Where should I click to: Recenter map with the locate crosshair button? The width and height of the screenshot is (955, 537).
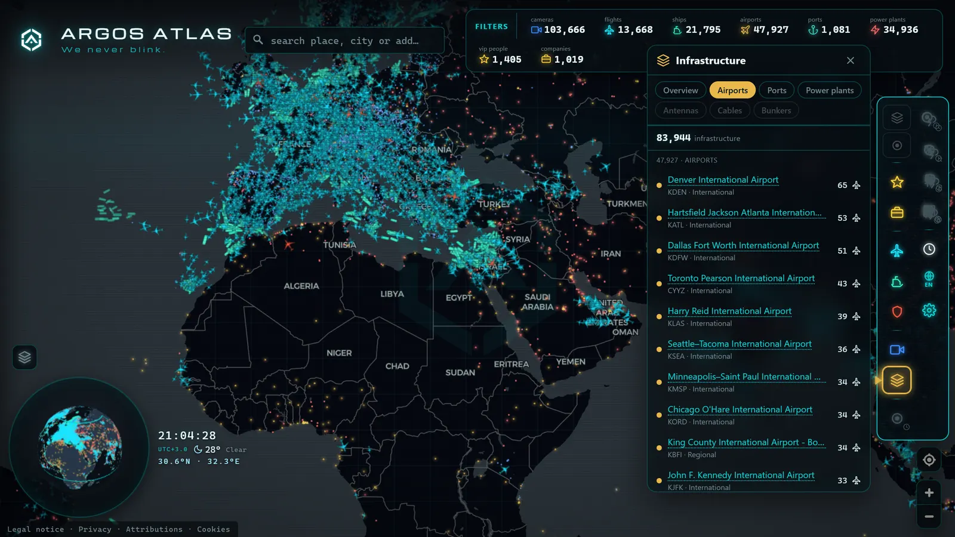(929, 460)
